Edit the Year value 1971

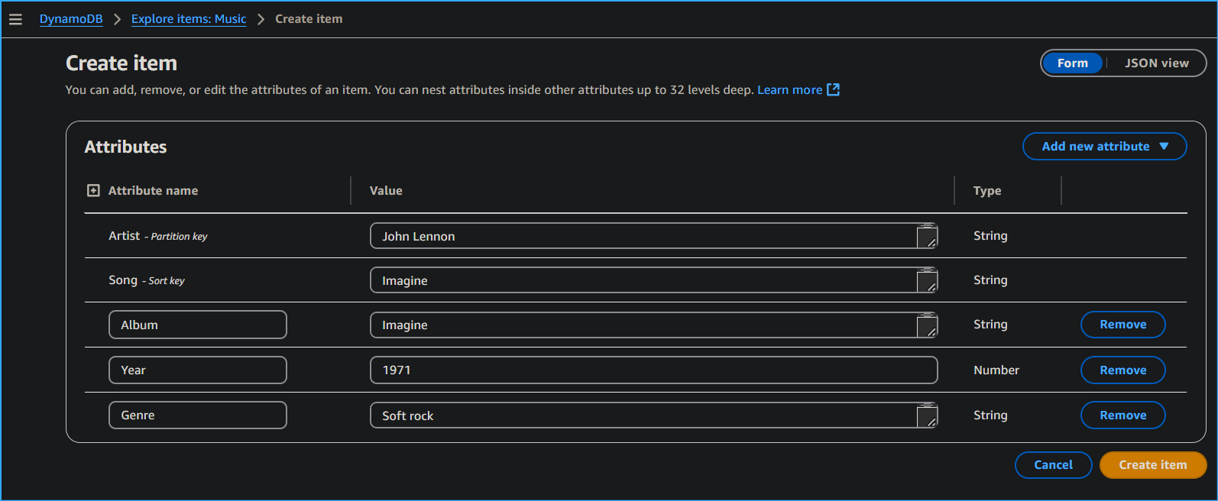(x=654, y=370)
